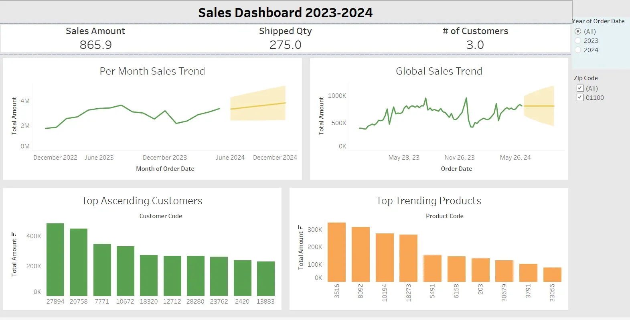630x320 pixels.
Task: Click the green bar for customer 20758
Action: click(79, 262)
